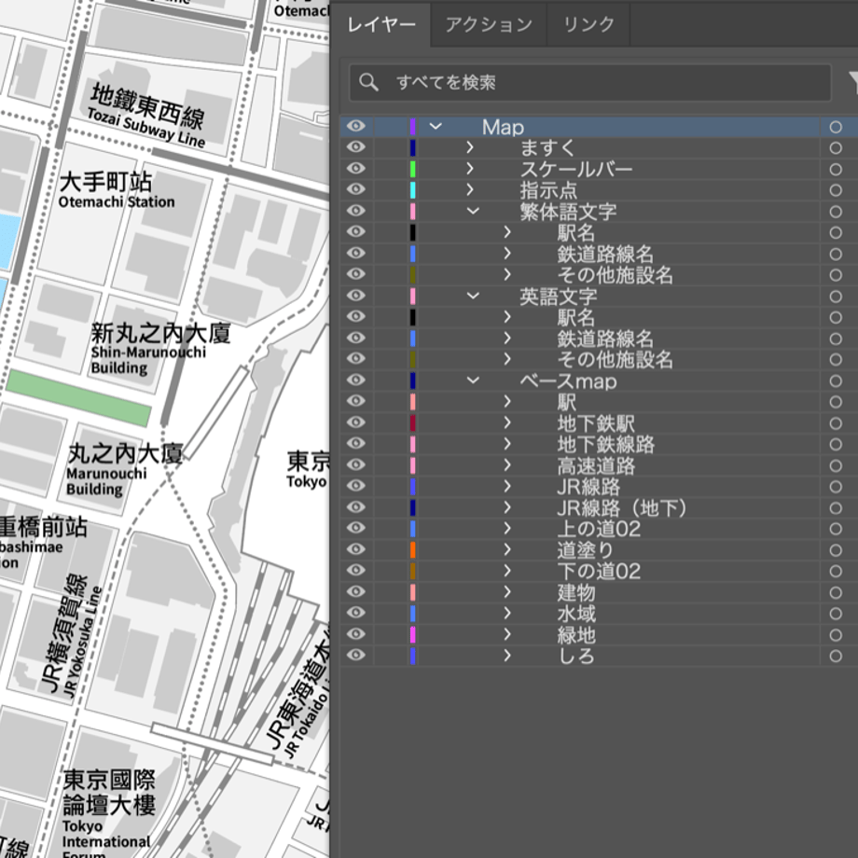Hide the ベースmap layer
Viewport: 858px width, 858px height.
click(355, 381)
